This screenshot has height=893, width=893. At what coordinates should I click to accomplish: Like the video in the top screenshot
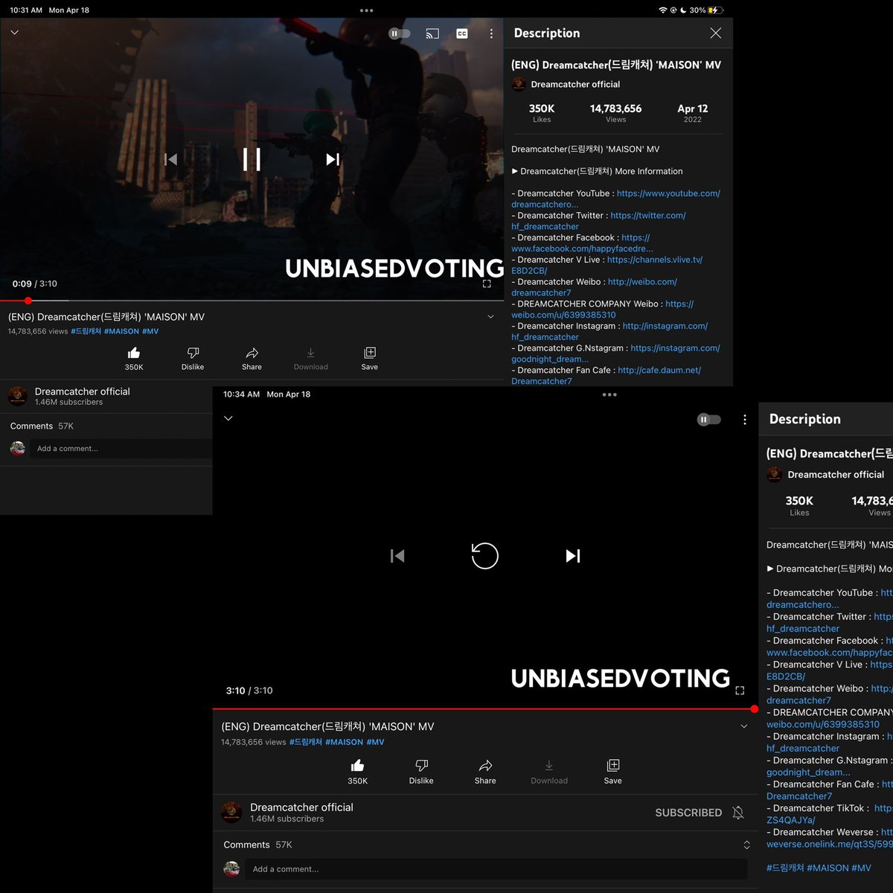coord(134,358)
